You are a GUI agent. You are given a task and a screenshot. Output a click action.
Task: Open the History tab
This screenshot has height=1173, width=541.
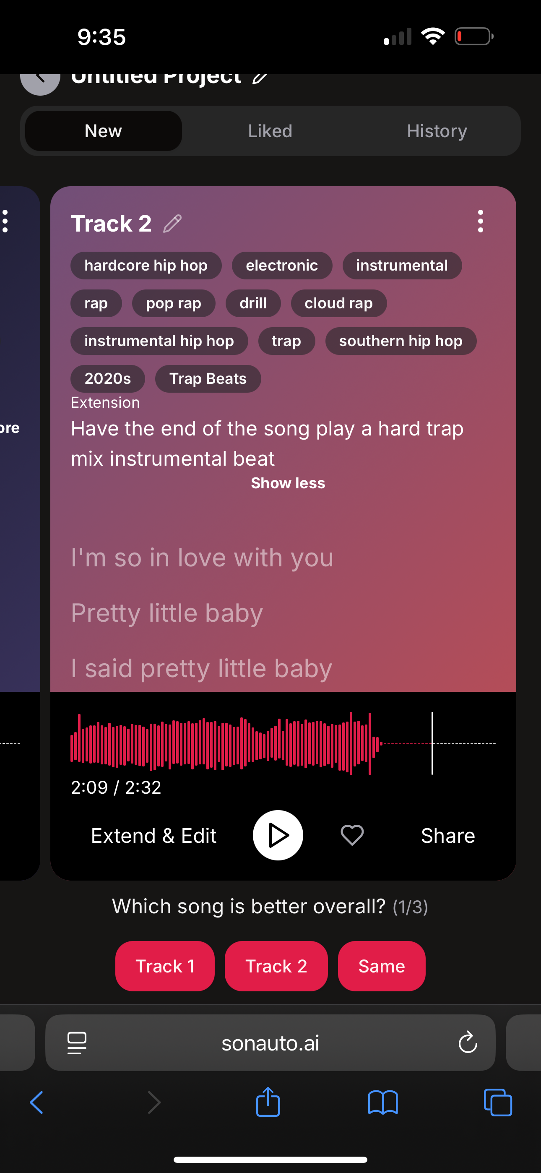click(x=437, y=131)
